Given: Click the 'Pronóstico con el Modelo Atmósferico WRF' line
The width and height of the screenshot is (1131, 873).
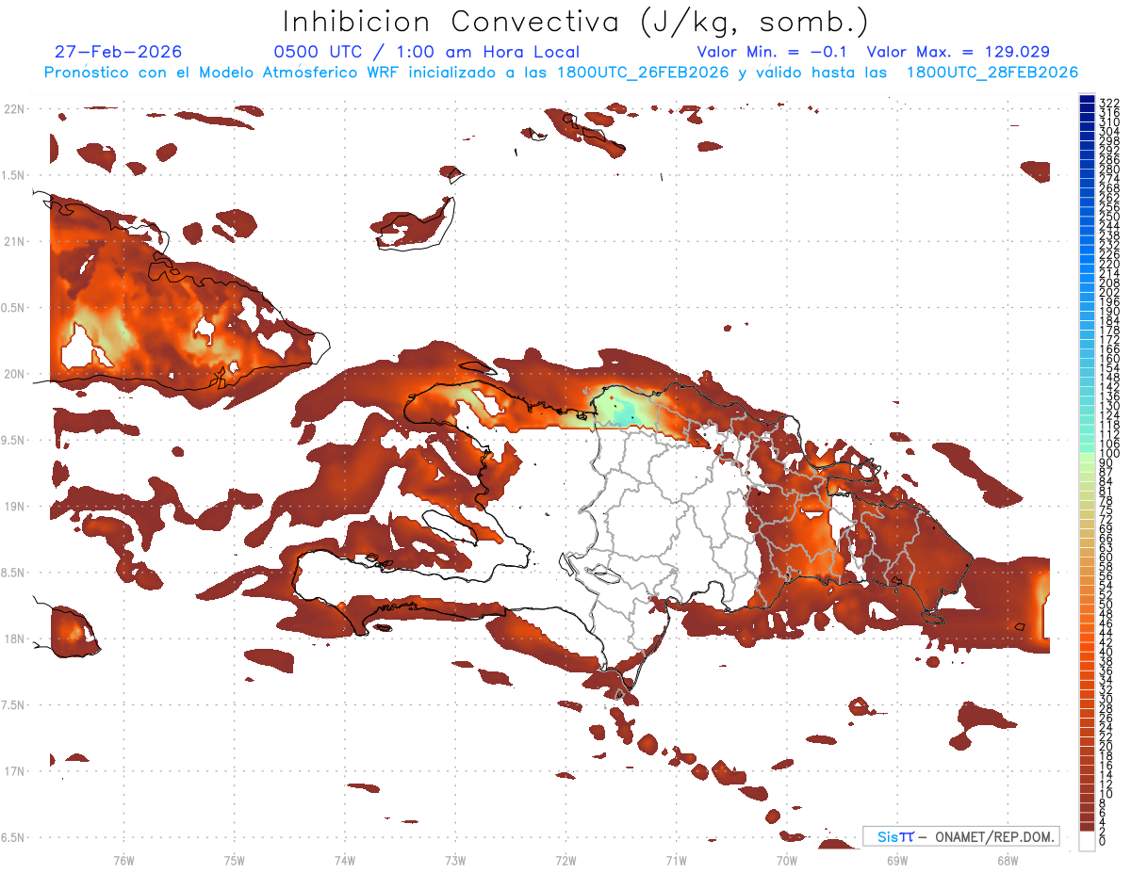Looking at the screenshot, I should coord(561,73).
